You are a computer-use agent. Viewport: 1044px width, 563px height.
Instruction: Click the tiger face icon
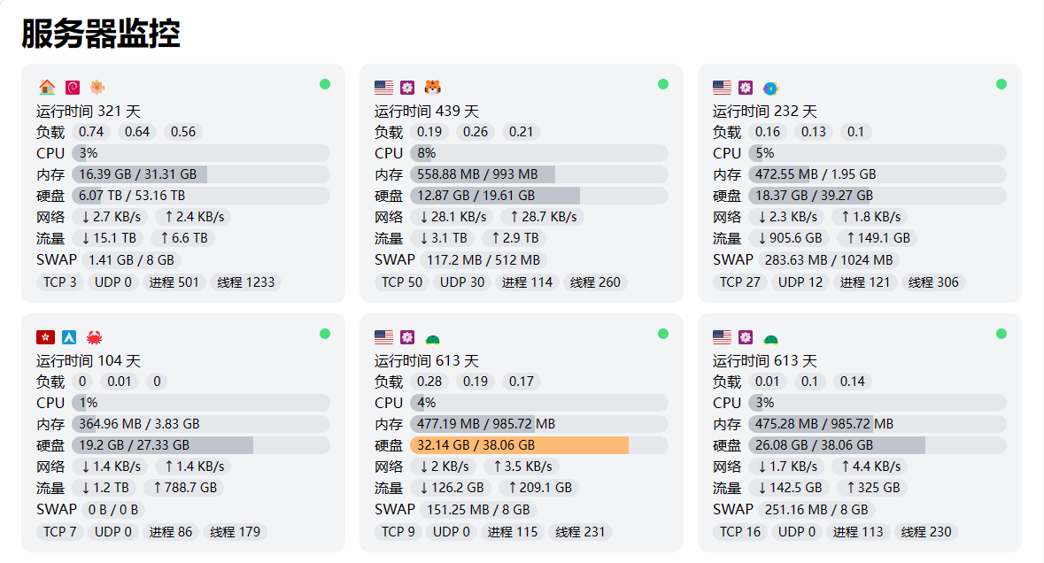point(432,87)
